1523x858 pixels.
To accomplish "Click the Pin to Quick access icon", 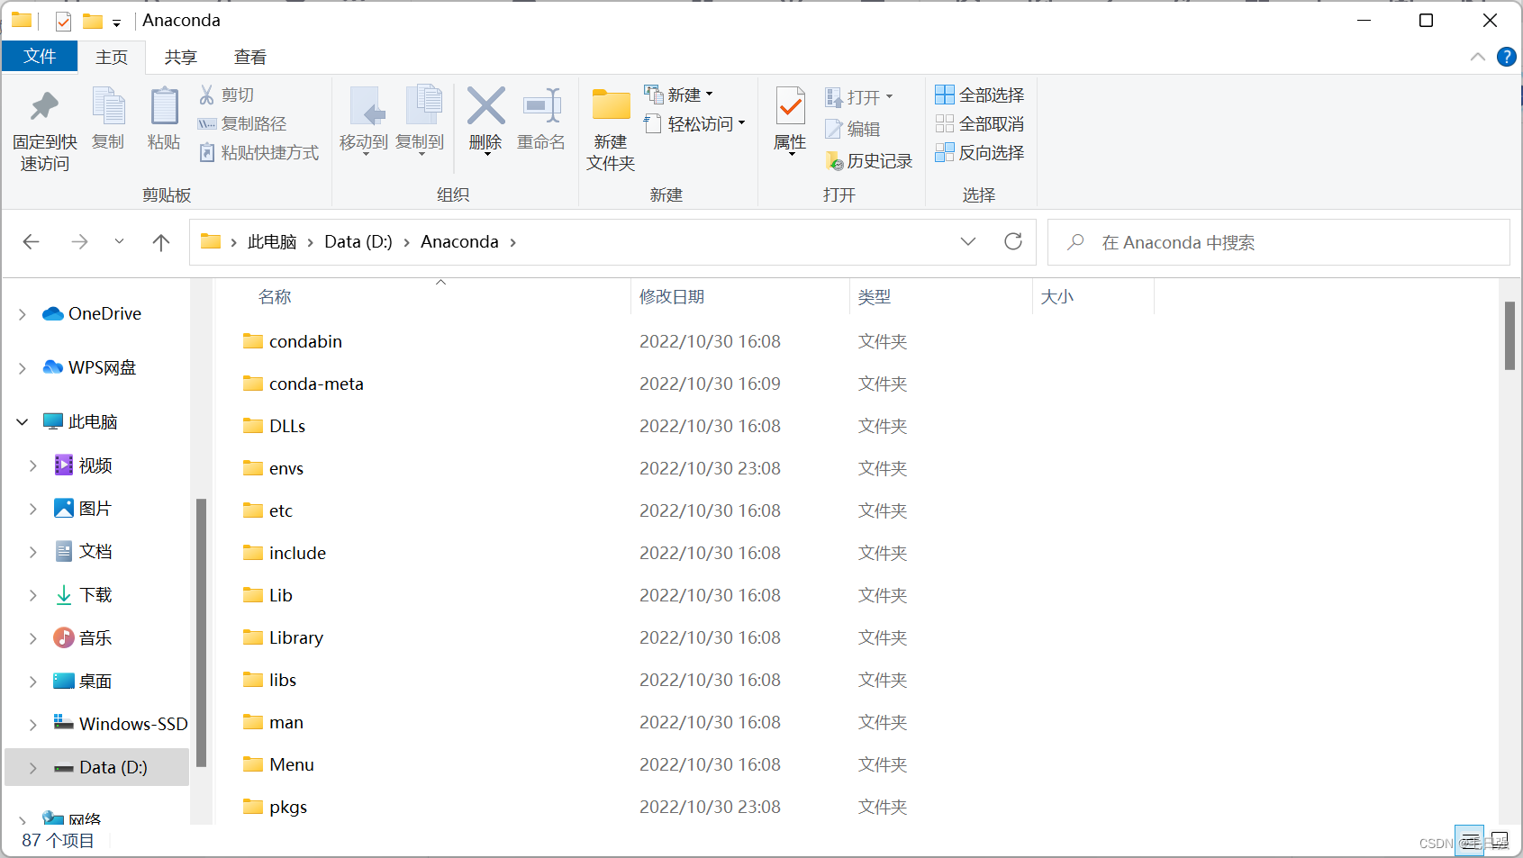I will pyautogui.click(x=44, y=107).
